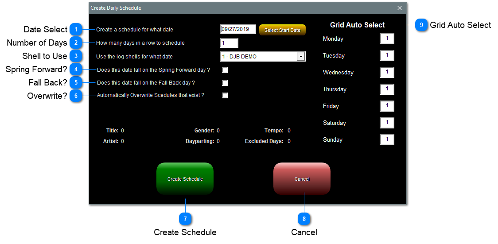The image size is (498, 244).
Task: Close the Create Daily Schedule dialog
Action: click(x=400, y=8)
